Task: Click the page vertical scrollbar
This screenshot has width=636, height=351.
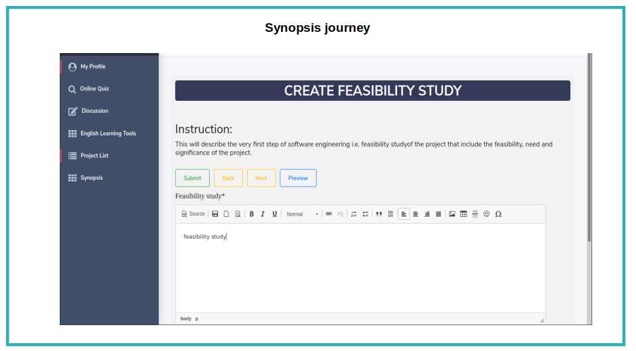Action: click(x=590, y=148)
